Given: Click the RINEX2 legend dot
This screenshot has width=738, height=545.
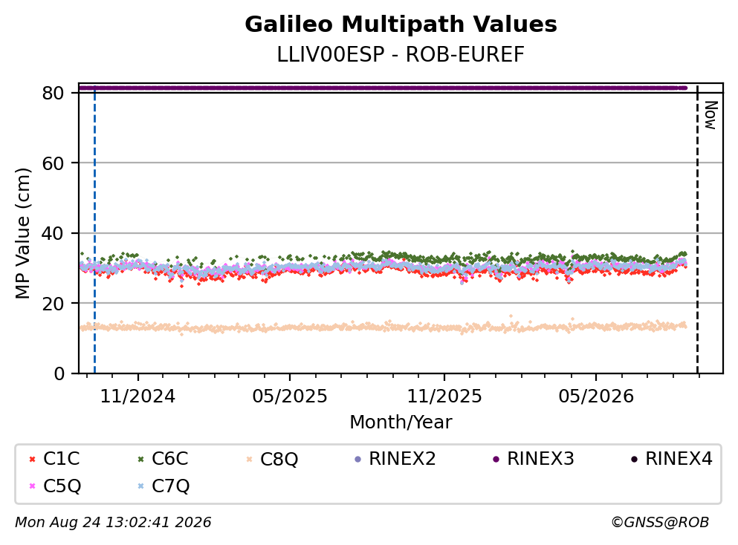Looking at the screenshot, I should point(357,459).
